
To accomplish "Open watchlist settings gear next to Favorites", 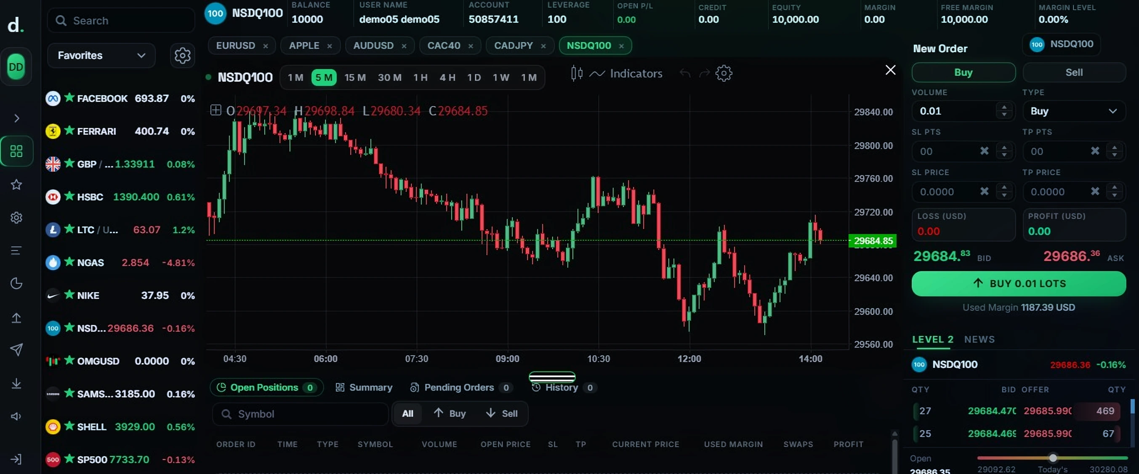I will point(182,55).
